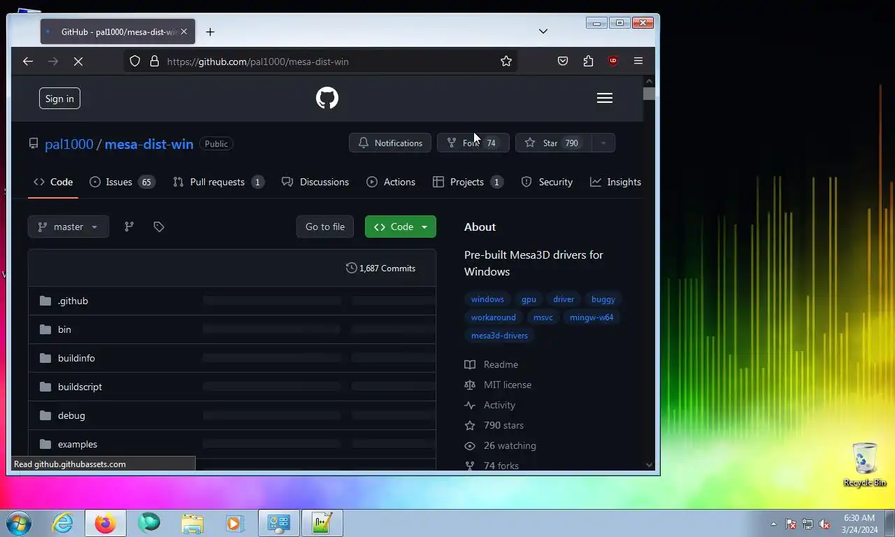View branches via the branch icon

tap(129, 227)
